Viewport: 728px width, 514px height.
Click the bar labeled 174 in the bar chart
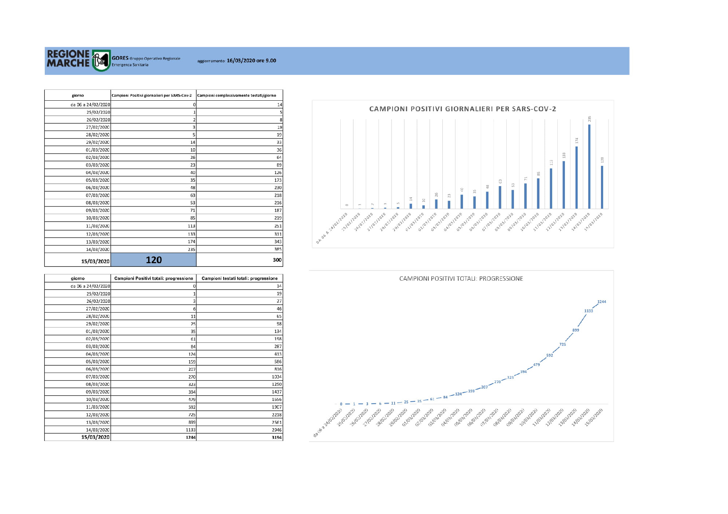[x=577, y=177]
